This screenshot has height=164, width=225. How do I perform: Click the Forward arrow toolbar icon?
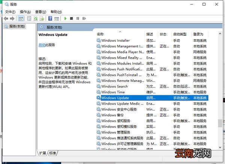coord(12,18)
